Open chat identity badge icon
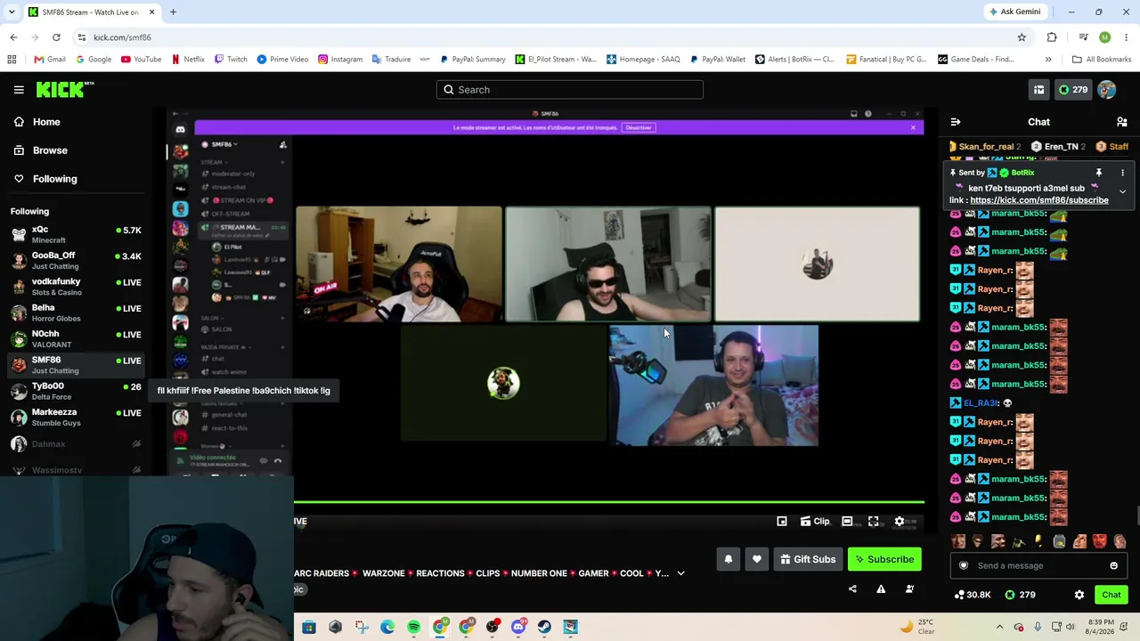 tap(963, 565)
